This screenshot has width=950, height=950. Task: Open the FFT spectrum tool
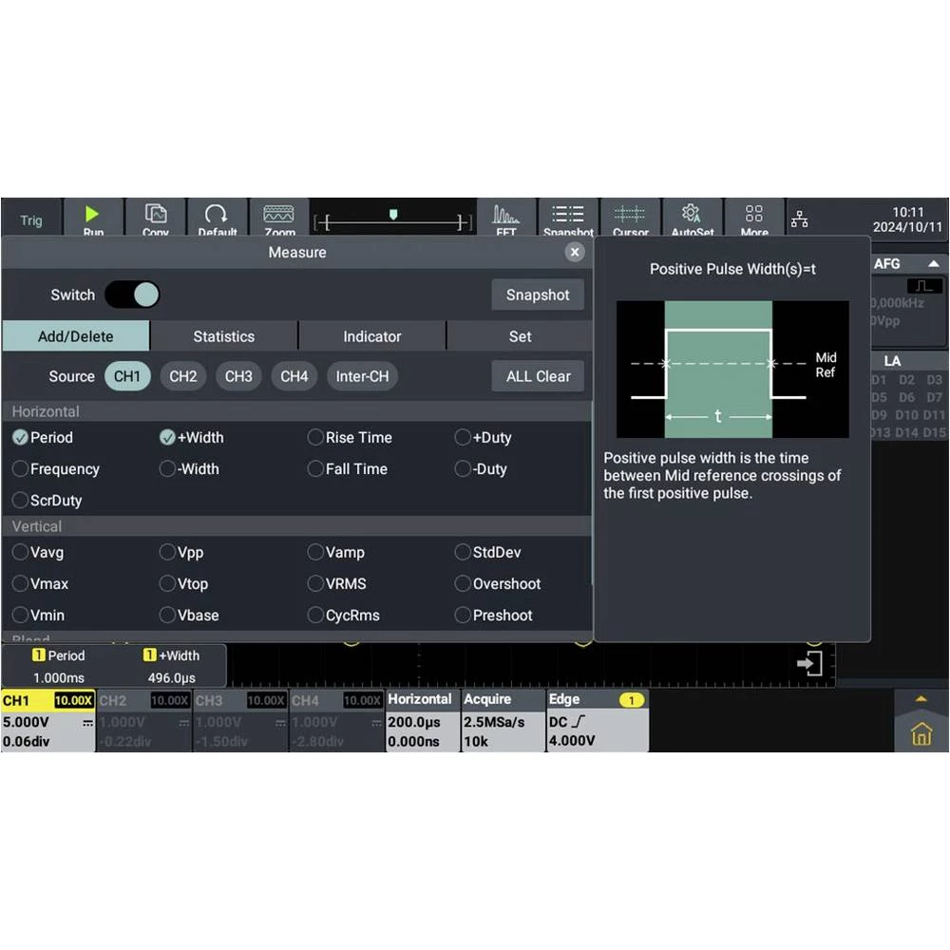[505, 218]
